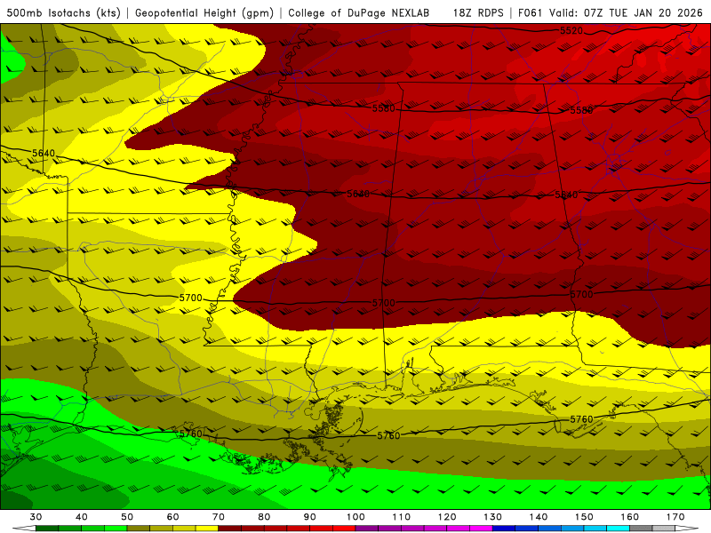The image size is (711, 533).
Task: Click the 150 label on the color bar
Action: (584, 517)
